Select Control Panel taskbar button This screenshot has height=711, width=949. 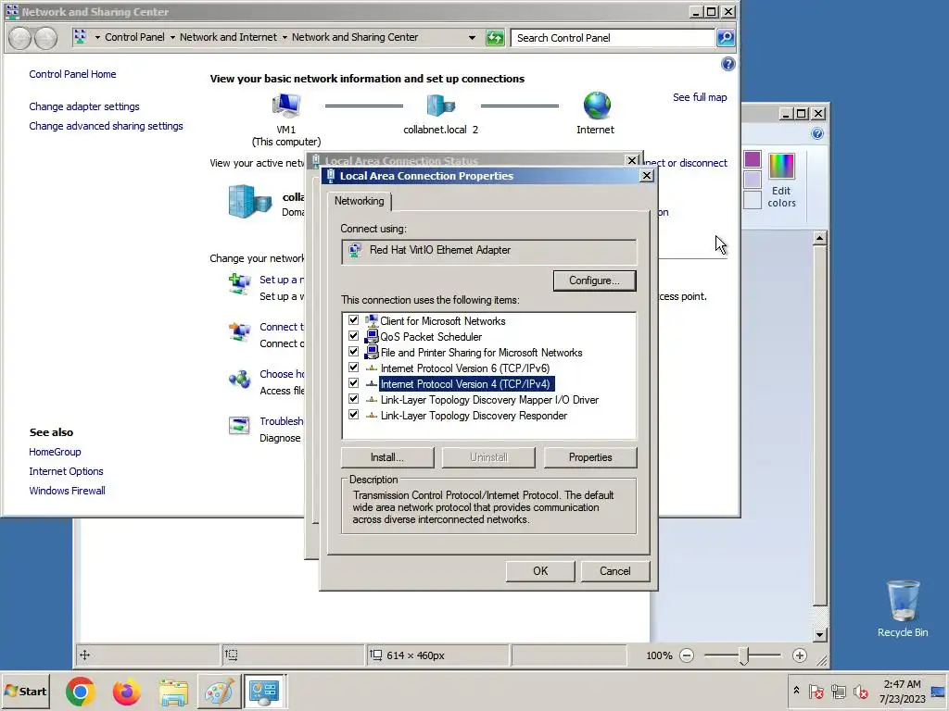point(264,691)
